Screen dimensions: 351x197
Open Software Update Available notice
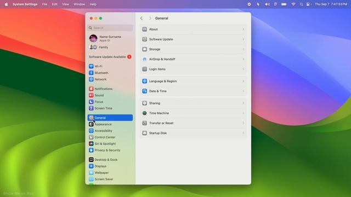coord(110,57)
